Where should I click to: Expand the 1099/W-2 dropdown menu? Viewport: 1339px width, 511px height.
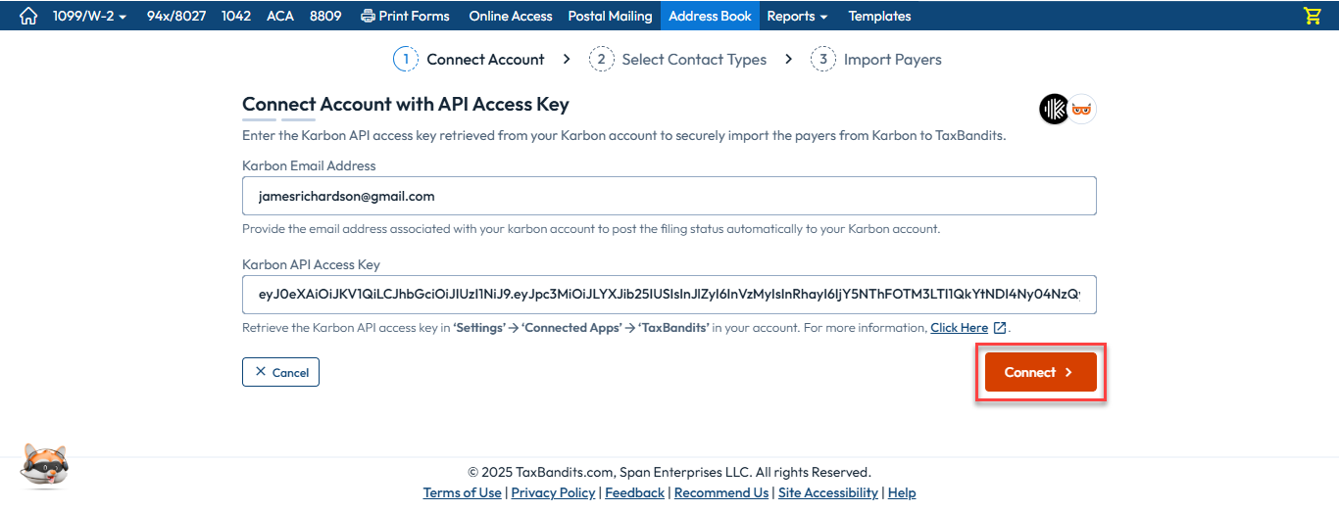pyautogui.click(x=87, y=16)
